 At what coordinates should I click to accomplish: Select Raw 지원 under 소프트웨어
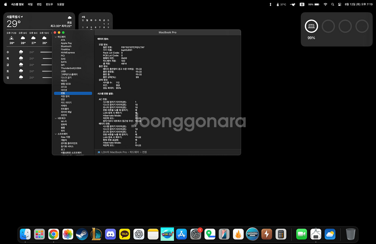click(65, 137)
